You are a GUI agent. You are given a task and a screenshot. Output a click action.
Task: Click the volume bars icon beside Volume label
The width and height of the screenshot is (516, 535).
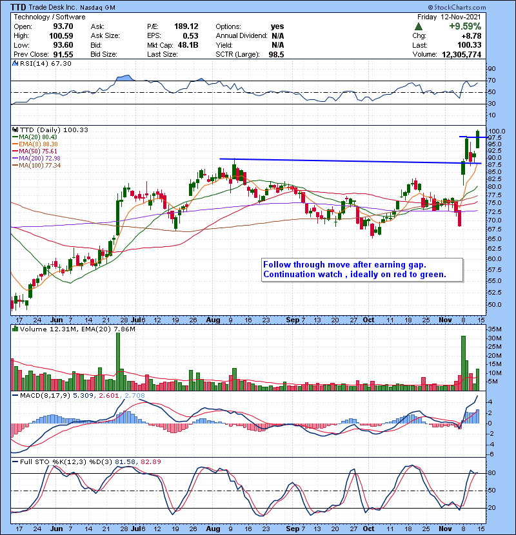(15, 329)
